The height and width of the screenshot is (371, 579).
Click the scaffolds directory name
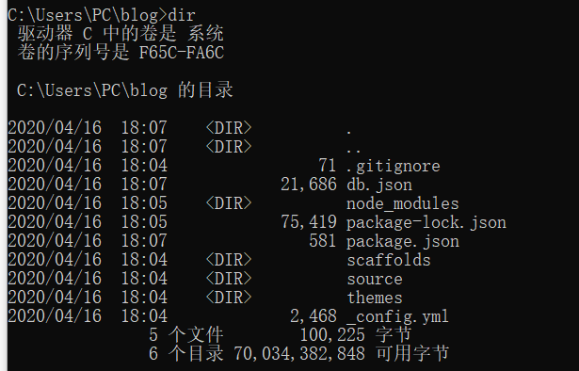[x=389, y=260]
